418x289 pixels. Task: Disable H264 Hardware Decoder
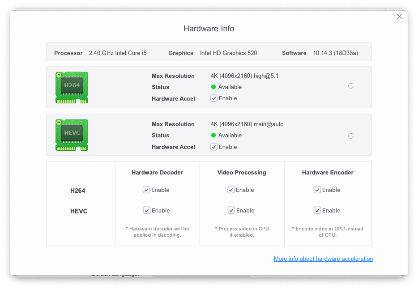pos(146,190)
